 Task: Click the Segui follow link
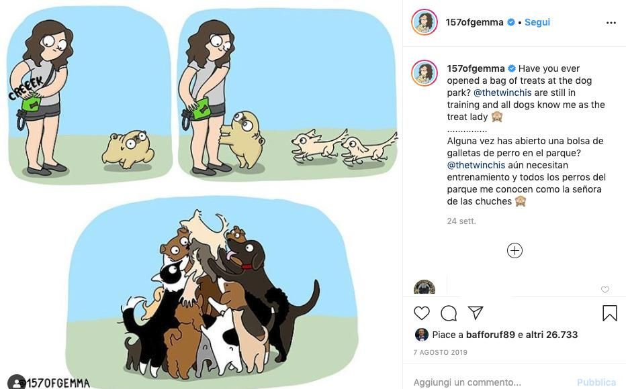pos(537,22)
